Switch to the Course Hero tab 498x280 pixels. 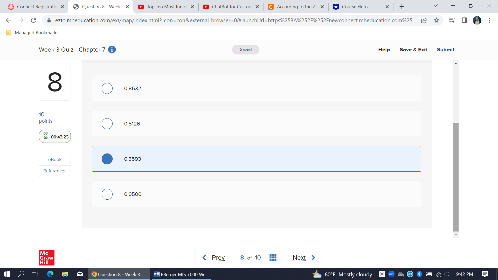(x=355, y=7)
